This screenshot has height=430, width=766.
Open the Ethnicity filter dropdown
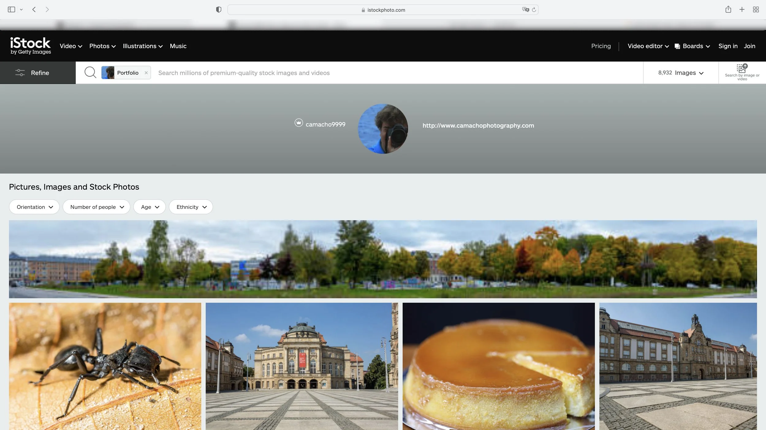coord(191,207)
